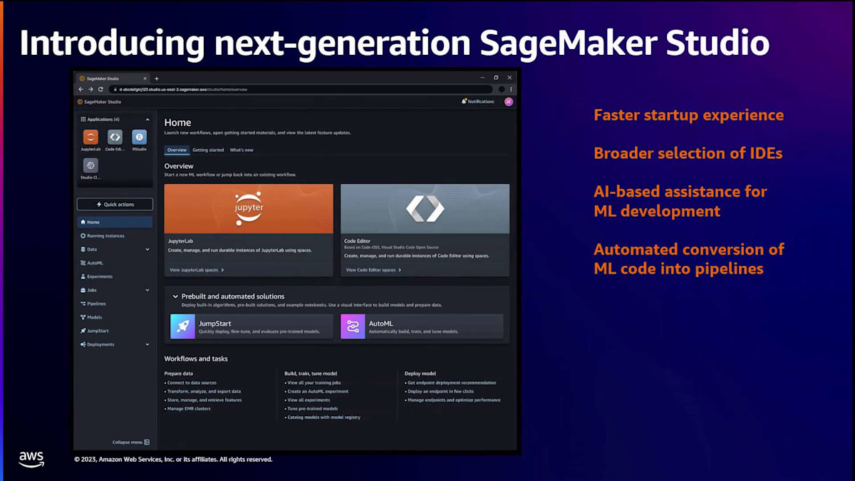The height and width of the screenshot is (481, 855).
Task: Click Connect to data sources link
Action: (x=190, y=383)
